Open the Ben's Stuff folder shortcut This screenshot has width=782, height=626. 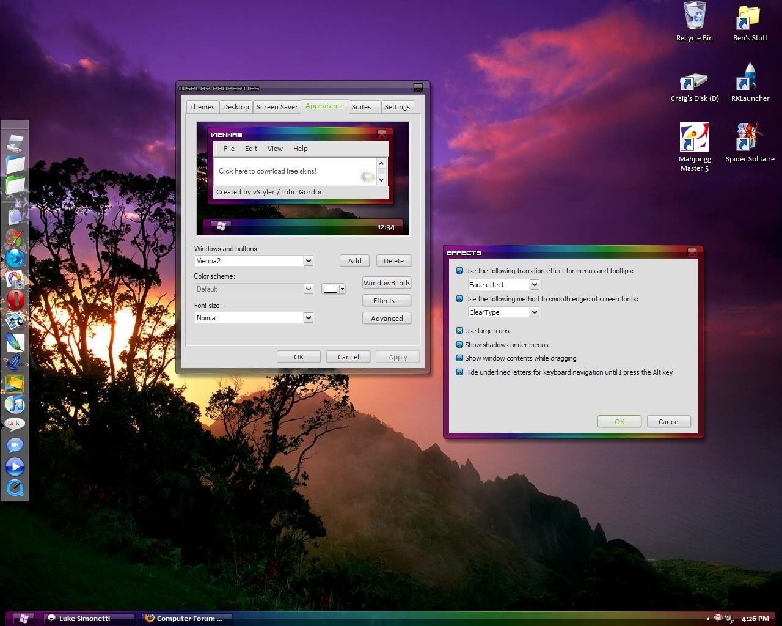750,21
